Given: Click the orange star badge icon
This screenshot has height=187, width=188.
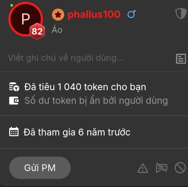Looking at the screenshot, I should pos(58,14).
